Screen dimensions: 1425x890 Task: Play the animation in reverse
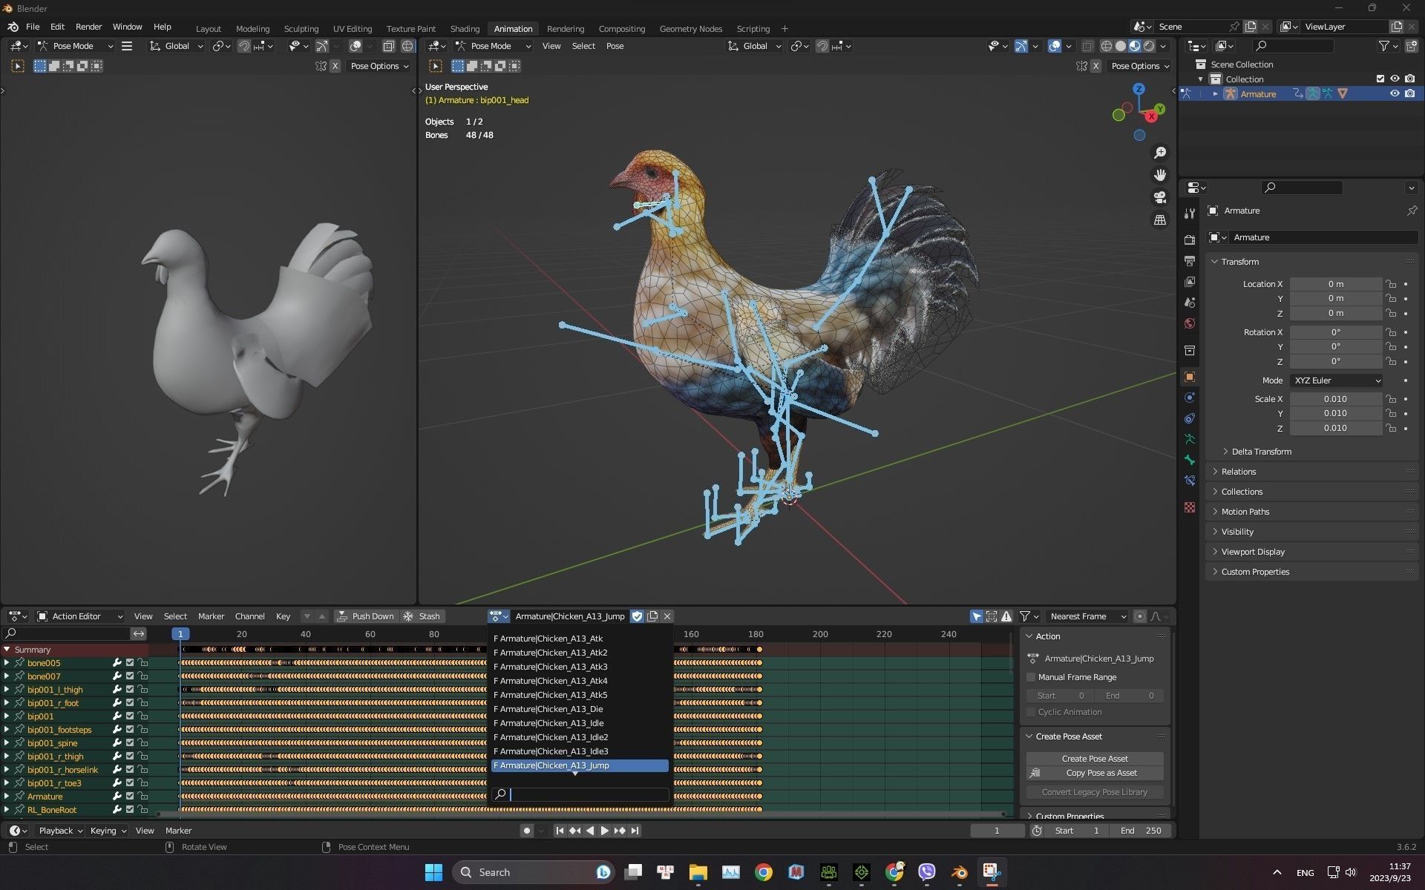point(590,831)
